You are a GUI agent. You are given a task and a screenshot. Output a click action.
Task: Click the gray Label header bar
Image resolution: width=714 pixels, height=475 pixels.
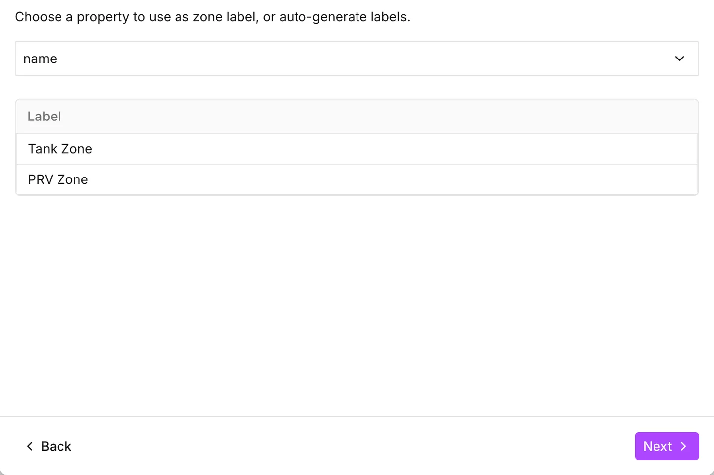click(357, 117)
